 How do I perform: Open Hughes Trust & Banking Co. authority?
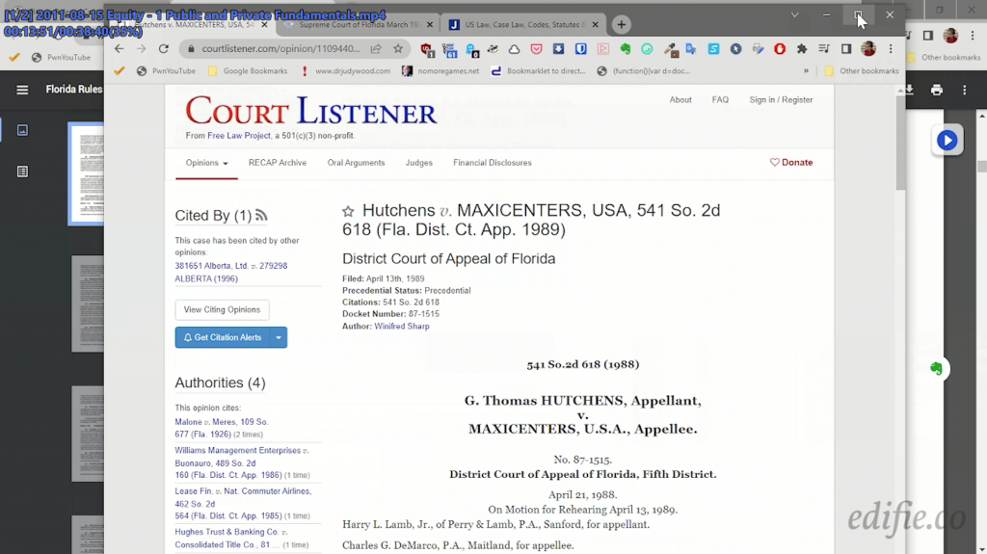point(227,539)
